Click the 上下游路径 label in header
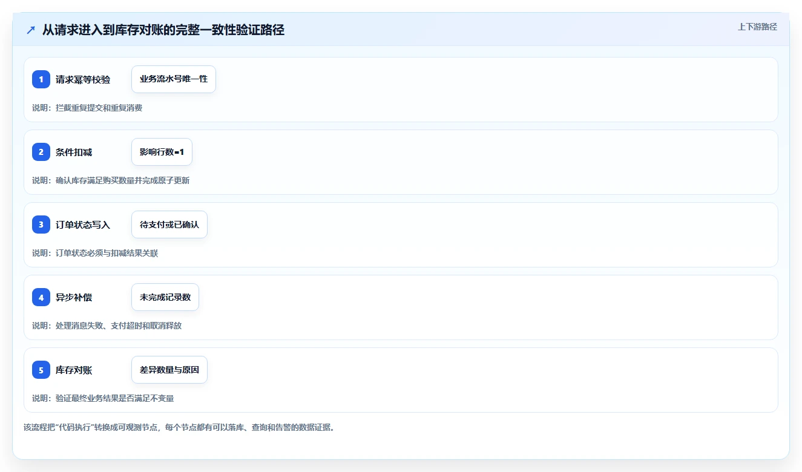The height and width of the screenshot is (472, 802). coord(757,27)
